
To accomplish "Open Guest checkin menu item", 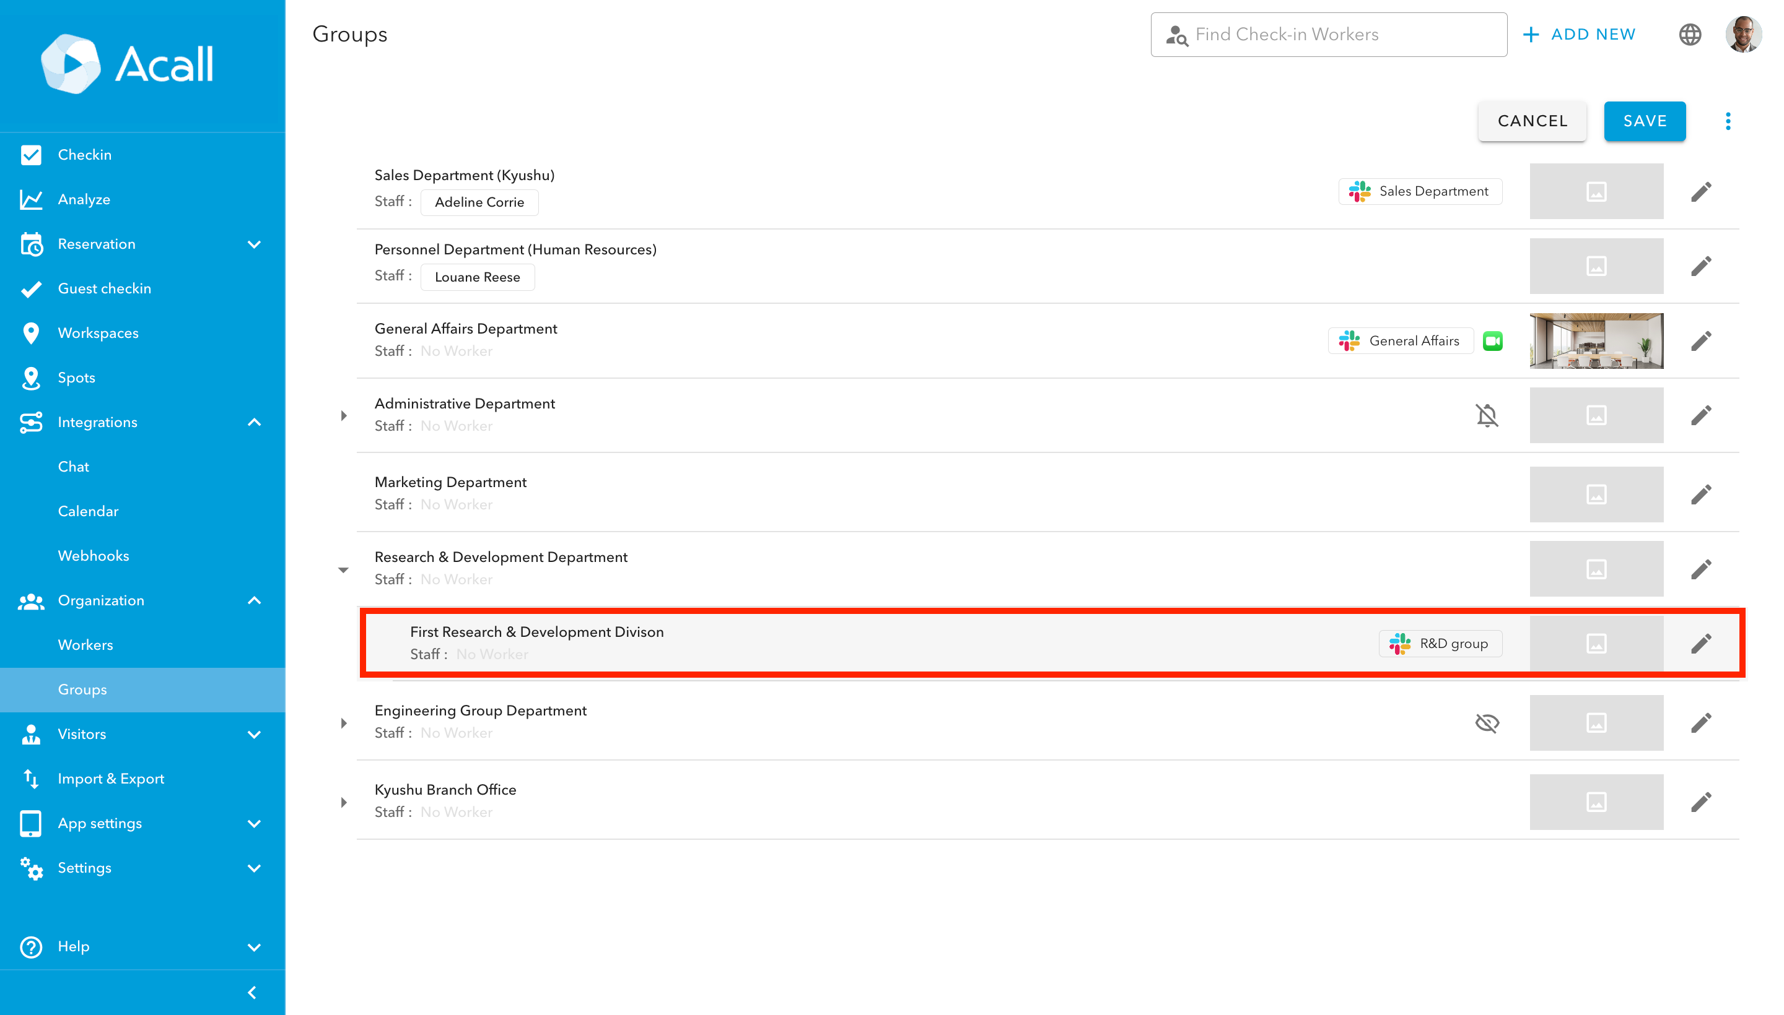I will [x=142, y=288].
